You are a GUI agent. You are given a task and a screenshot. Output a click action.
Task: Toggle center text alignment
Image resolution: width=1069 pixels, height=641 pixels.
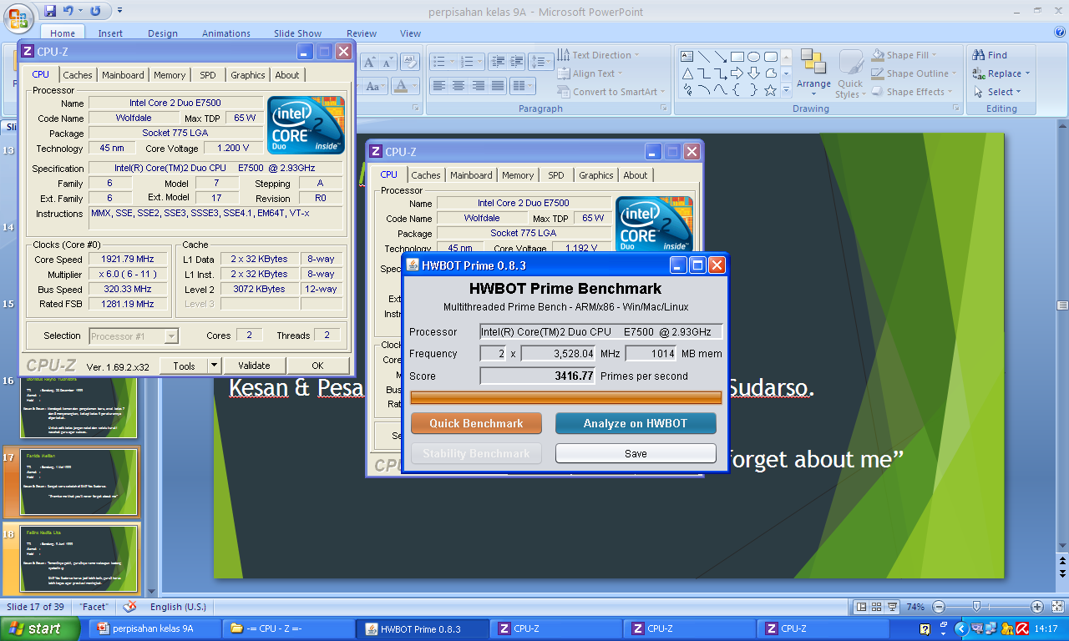click(459, 86)
